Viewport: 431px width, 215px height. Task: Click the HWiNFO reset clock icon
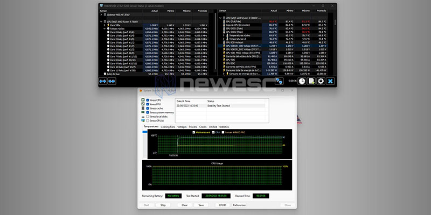coord(302,81)
